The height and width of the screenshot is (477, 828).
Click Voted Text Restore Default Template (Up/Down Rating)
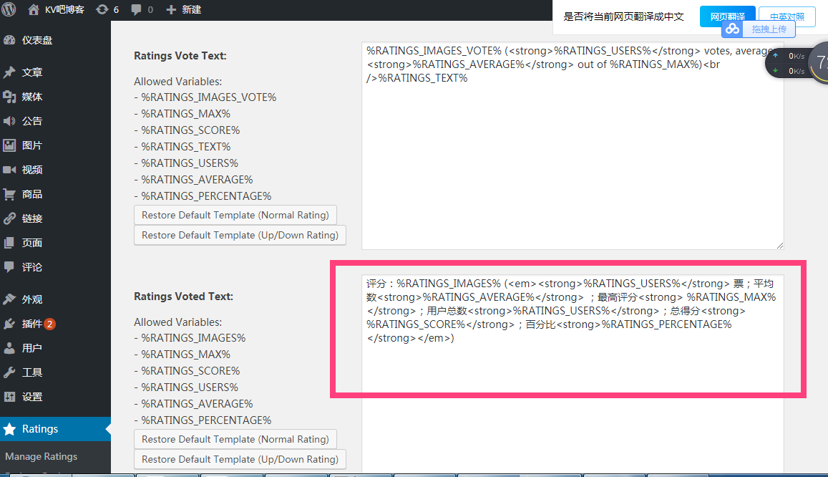coord(240,459)
